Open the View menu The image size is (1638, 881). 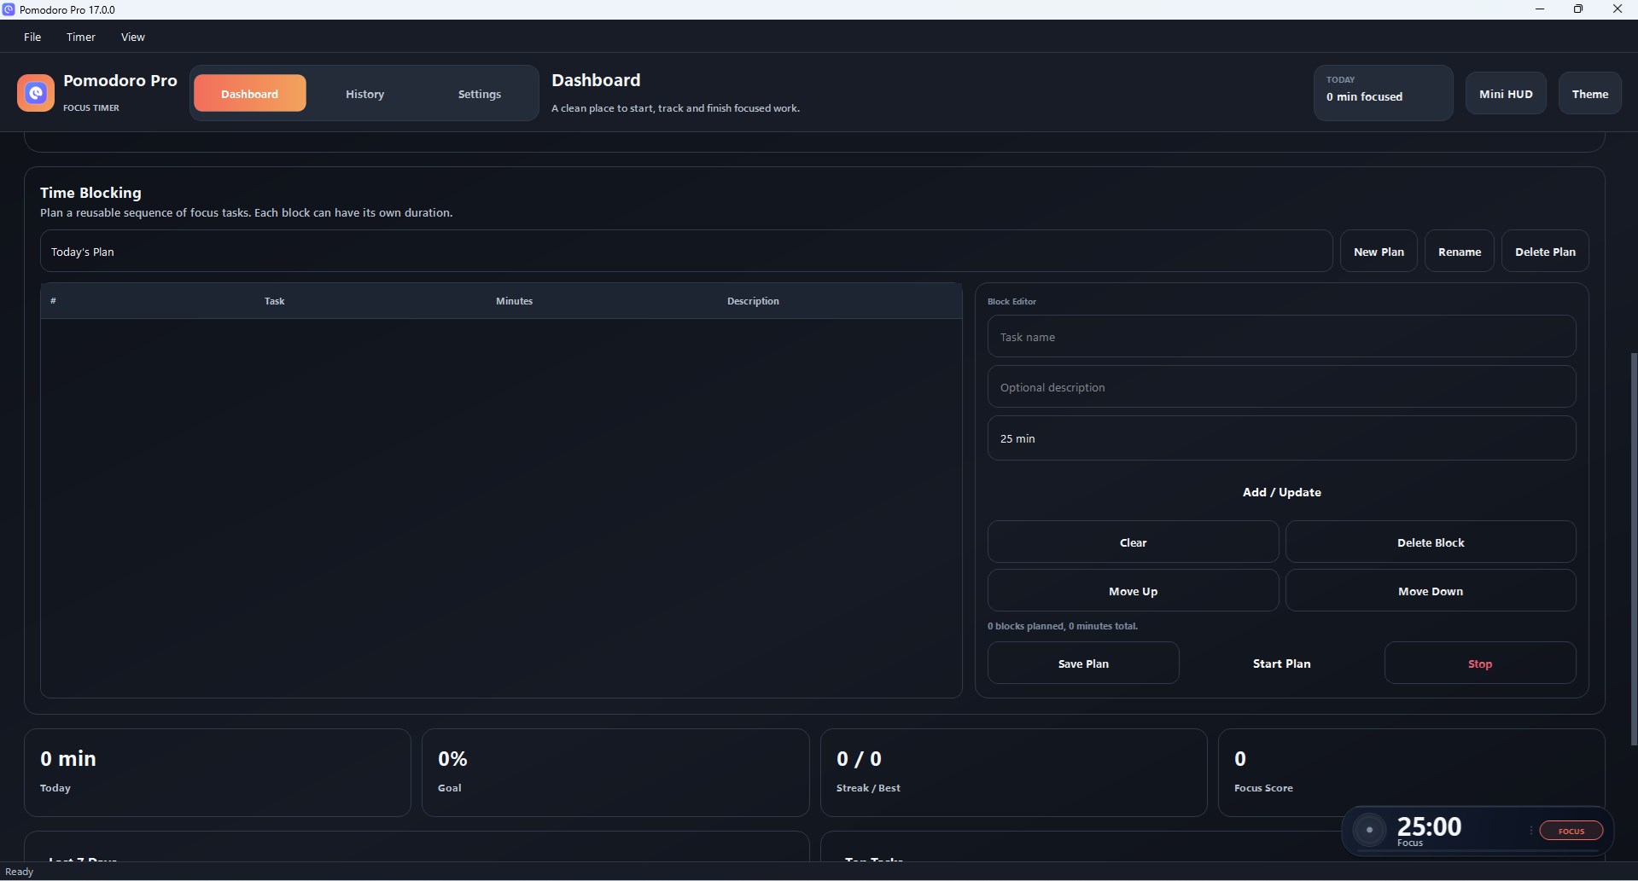pos(133,37)
